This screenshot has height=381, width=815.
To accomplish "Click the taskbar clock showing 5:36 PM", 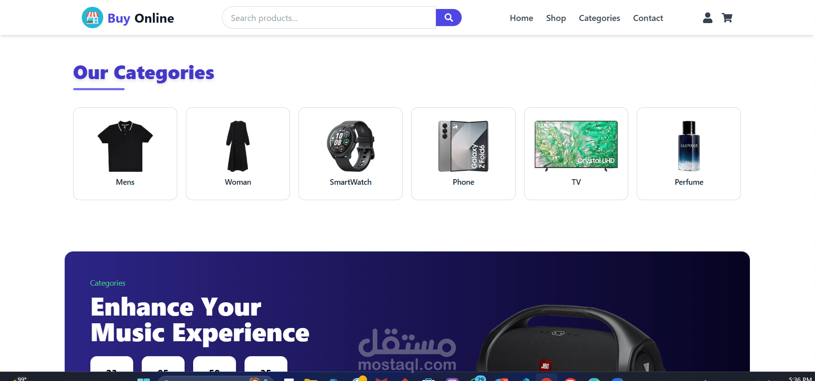I will (800, 379).
